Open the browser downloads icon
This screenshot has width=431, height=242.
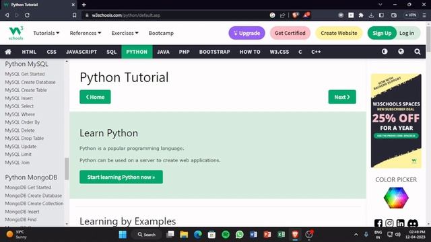point(371,15)
